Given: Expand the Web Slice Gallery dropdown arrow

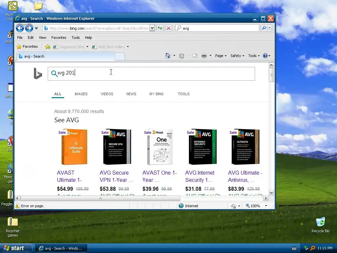Looking at the screenshot, I should 128,47.
